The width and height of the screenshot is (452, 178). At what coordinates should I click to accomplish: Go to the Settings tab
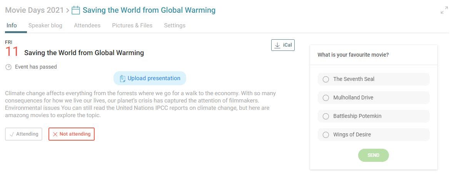pyautogui.click(x=175, y=25)
